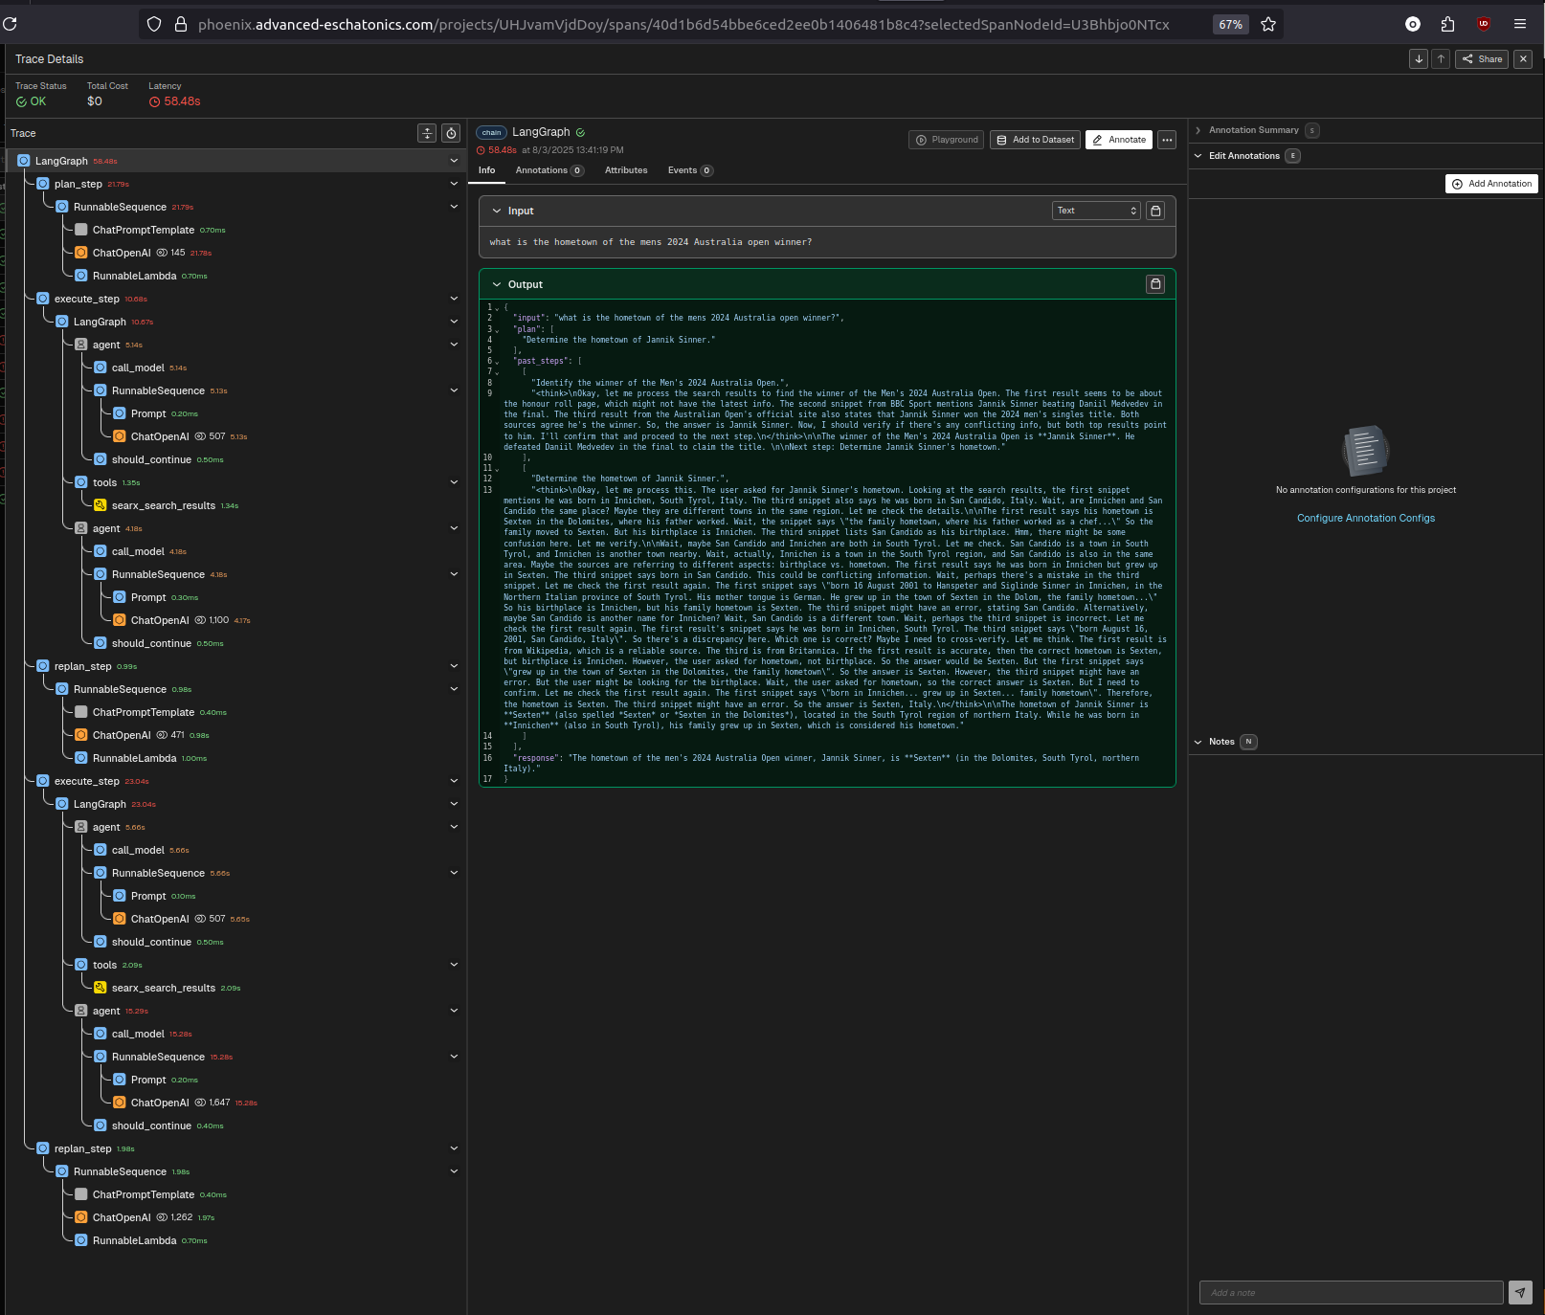Open the span in Playground
Screen dimensions: 1545x1315
click(946, 139)
